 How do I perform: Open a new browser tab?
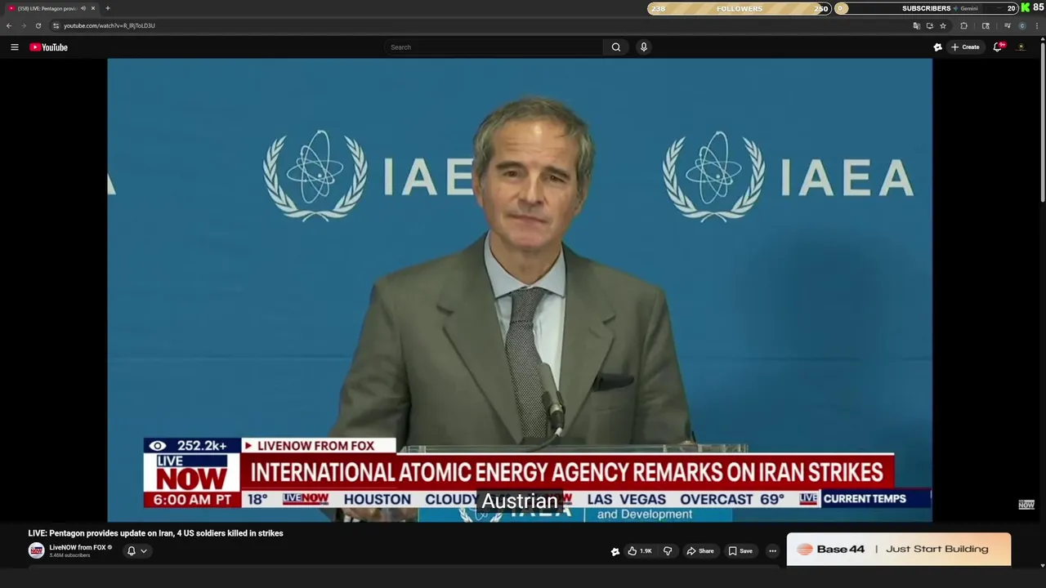pos(108,8)
